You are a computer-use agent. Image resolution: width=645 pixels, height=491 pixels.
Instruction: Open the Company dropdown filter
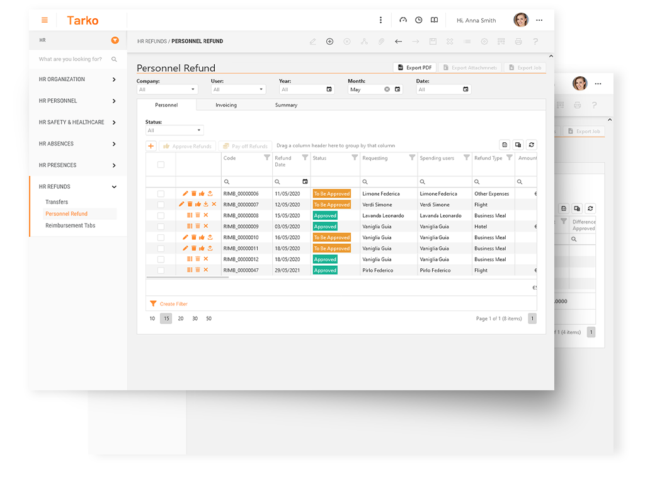167,89
